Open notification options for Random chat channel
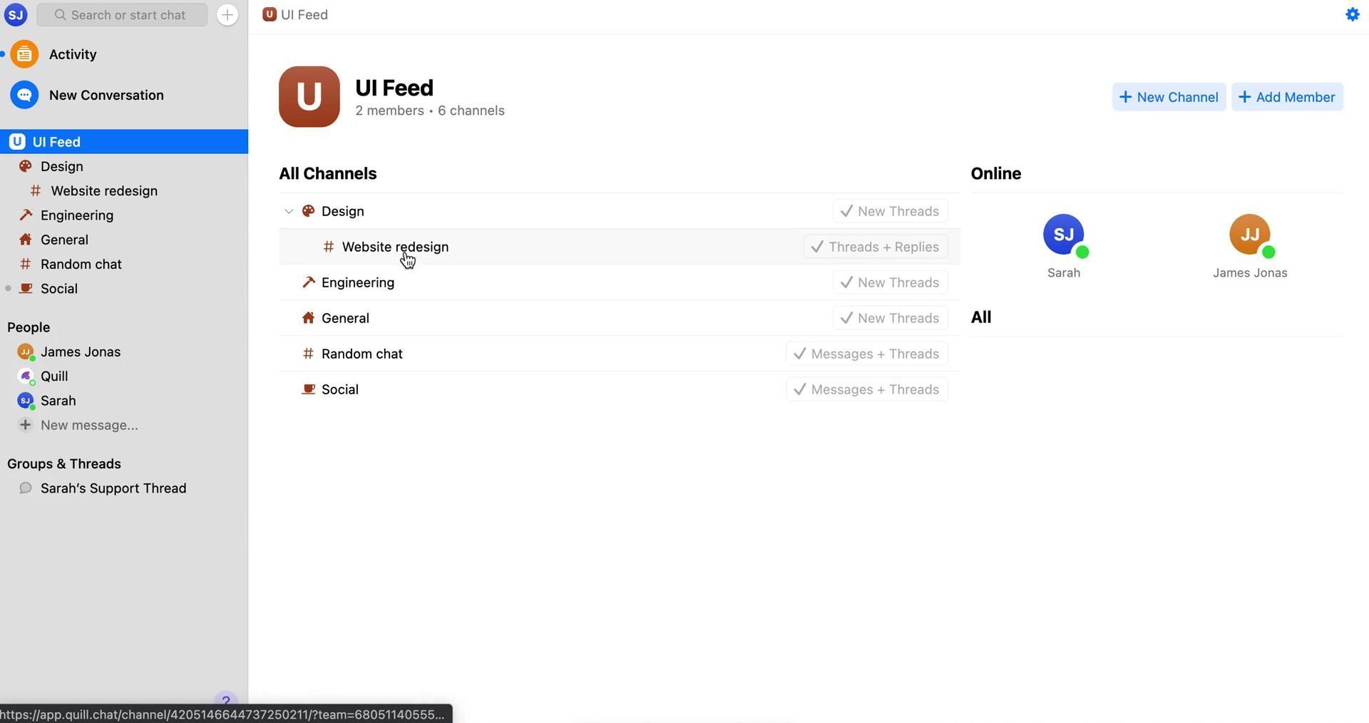1369x723 pixels. [x=866, y=354]
